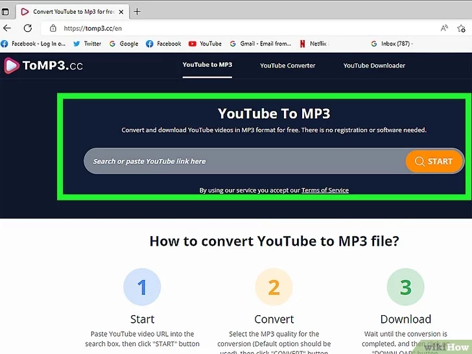Image resolution: width=472 pixels, height=354 pixels.
Task: Open the Google bookmark
Action: (x=124, y=43)
